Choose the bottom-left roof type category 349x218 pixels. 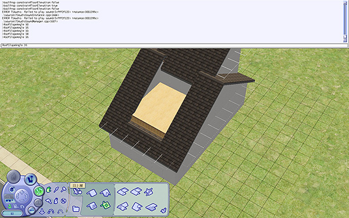(x=92, y=206)
